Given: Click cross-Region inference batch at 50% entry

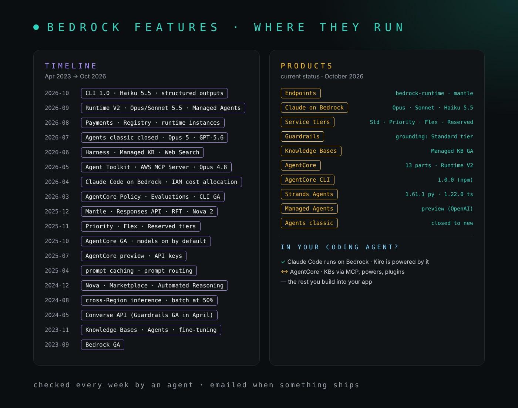Looking at the screenshot, I should pos(149,300).
